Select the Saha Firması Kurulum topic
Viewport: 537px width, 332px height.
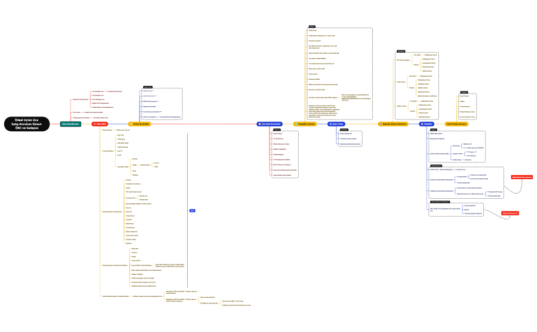coord(457,124)
